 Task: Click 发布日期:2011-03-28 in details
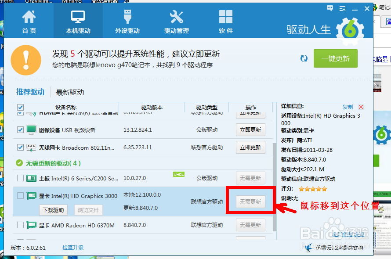click(307, 150)
